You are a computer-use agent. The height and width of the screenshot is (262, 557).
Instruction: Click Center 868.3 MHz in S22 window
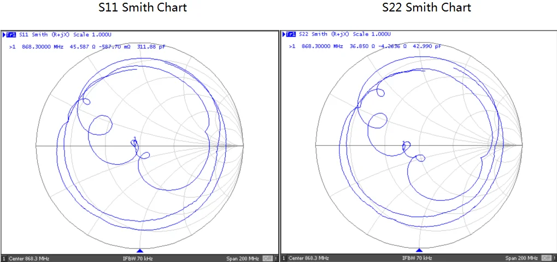click(309, 259)
